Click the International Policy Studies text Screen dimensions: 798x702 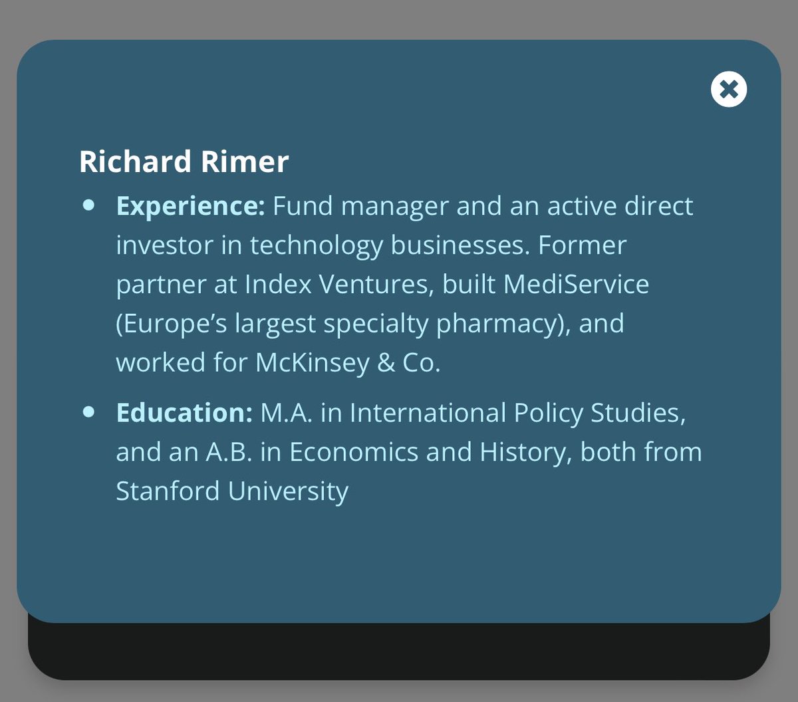(x=517, y=413)
